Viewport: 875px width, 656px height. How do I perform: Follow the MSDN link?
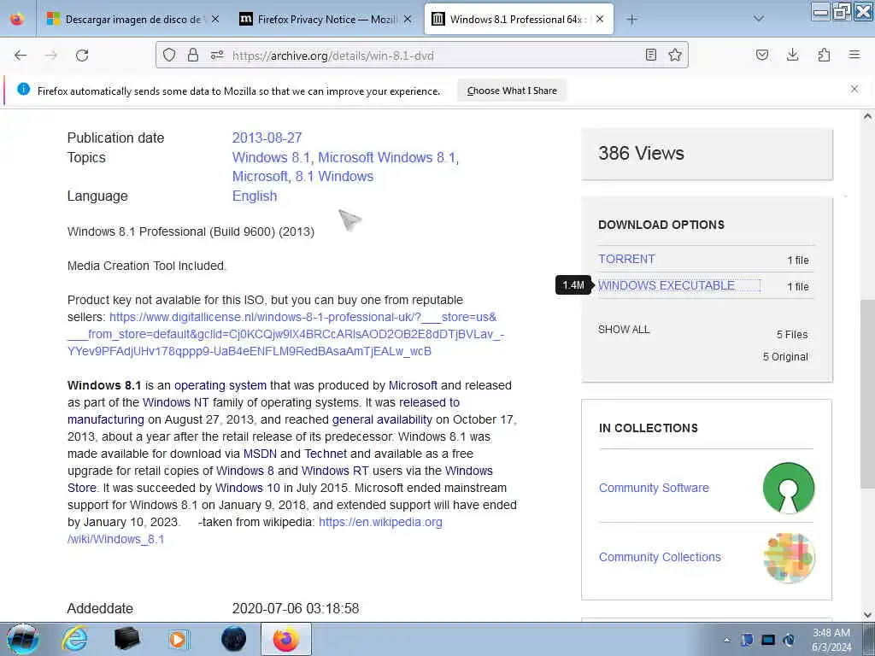point(260,454)
